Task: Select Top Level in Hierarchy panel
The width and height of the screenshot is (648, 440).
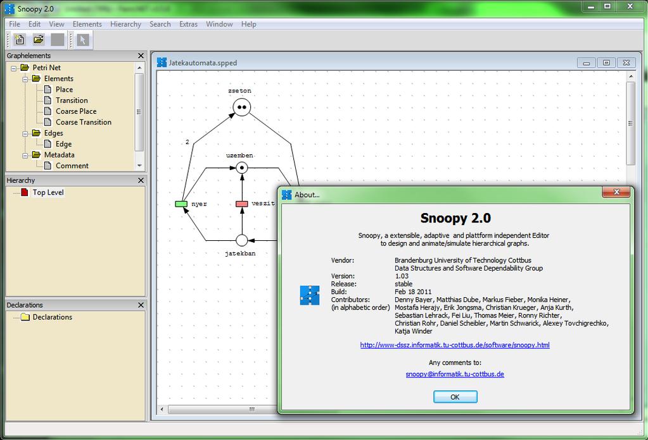Action: point(48,192)
